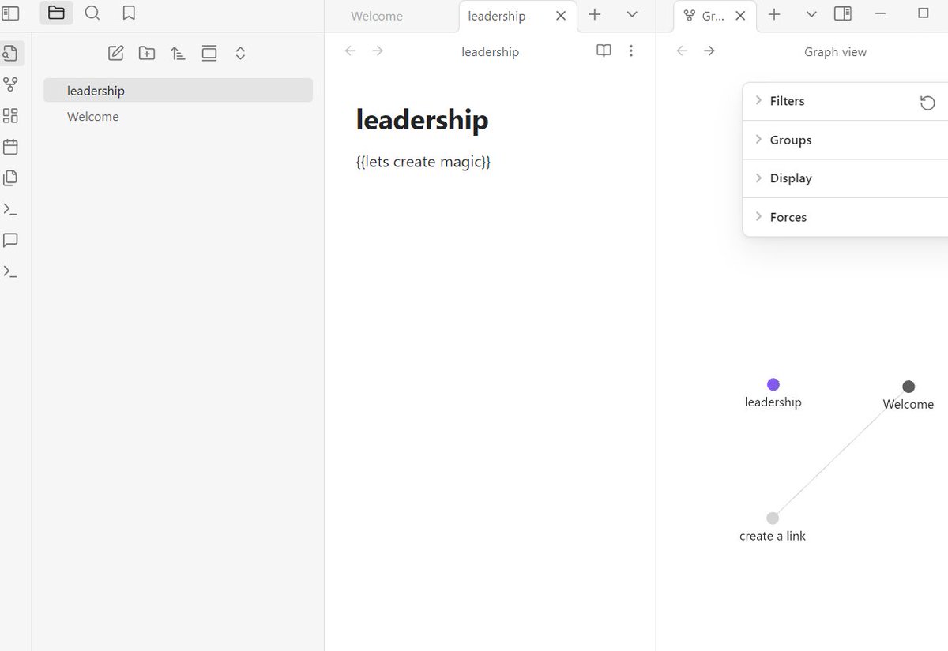This screenshot has width=948, height=651.
Task: Open the file explorer folder icon
Action: tap(56, 13)
